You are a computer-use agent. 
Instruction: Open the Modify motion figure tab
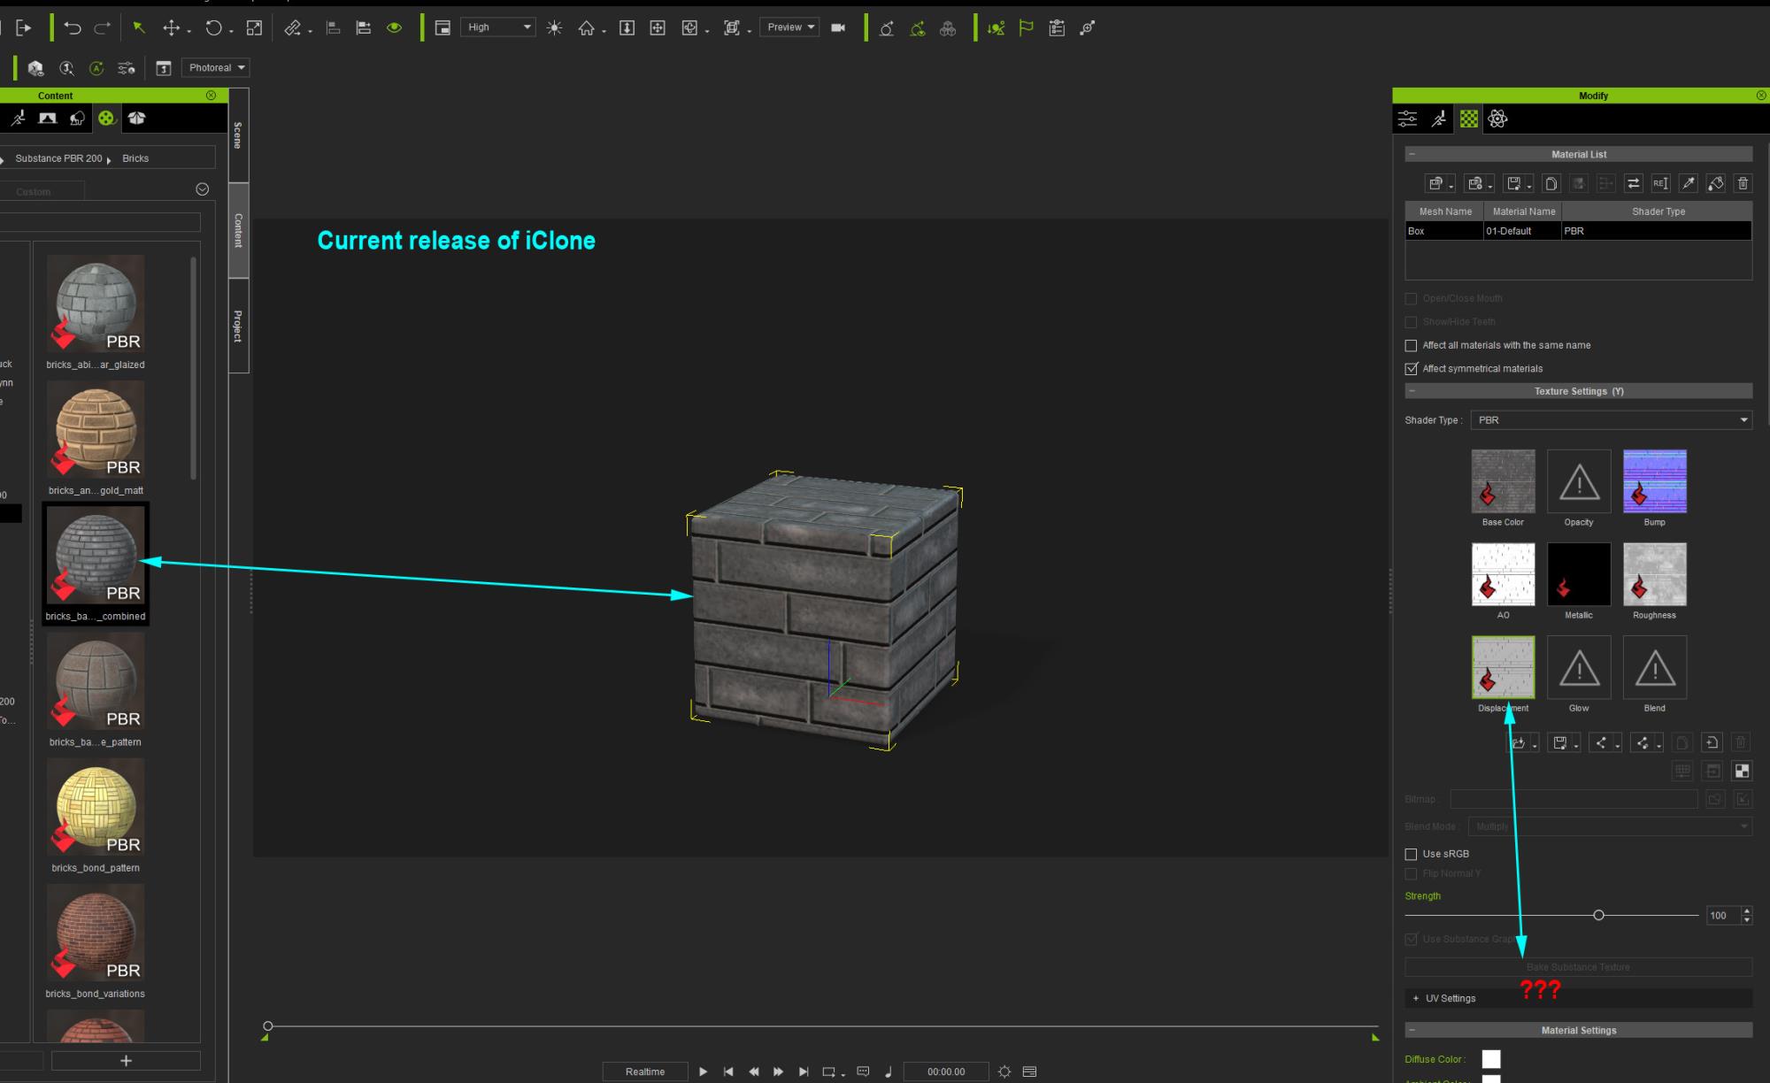point(1439,119)
